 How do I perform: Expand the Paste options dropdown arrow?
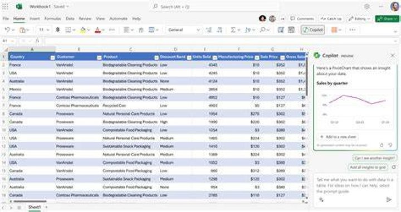point(28,30)
